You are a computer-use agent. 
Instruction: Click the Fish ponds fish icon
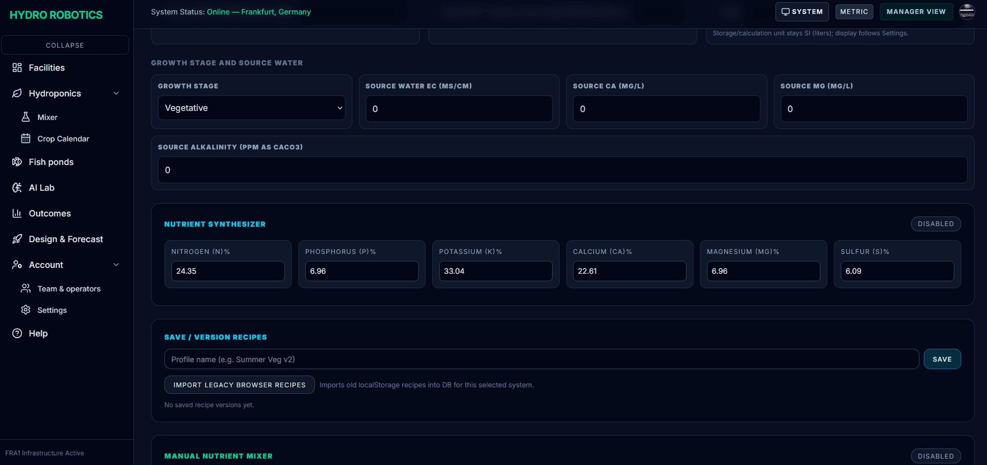(x=17, y=162)
